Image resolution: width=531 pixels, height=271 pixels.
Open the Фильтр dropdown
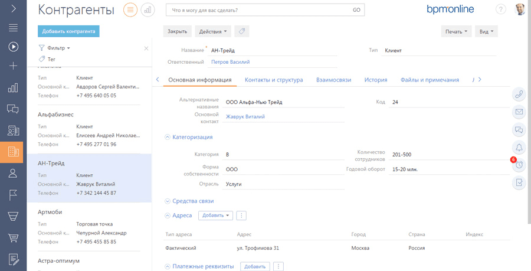point(54,48)
